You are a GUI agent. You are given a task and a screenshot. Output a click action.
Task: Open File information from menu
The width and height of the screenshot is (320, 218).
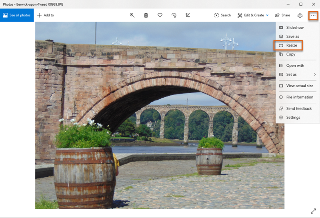tap(300, 97)
